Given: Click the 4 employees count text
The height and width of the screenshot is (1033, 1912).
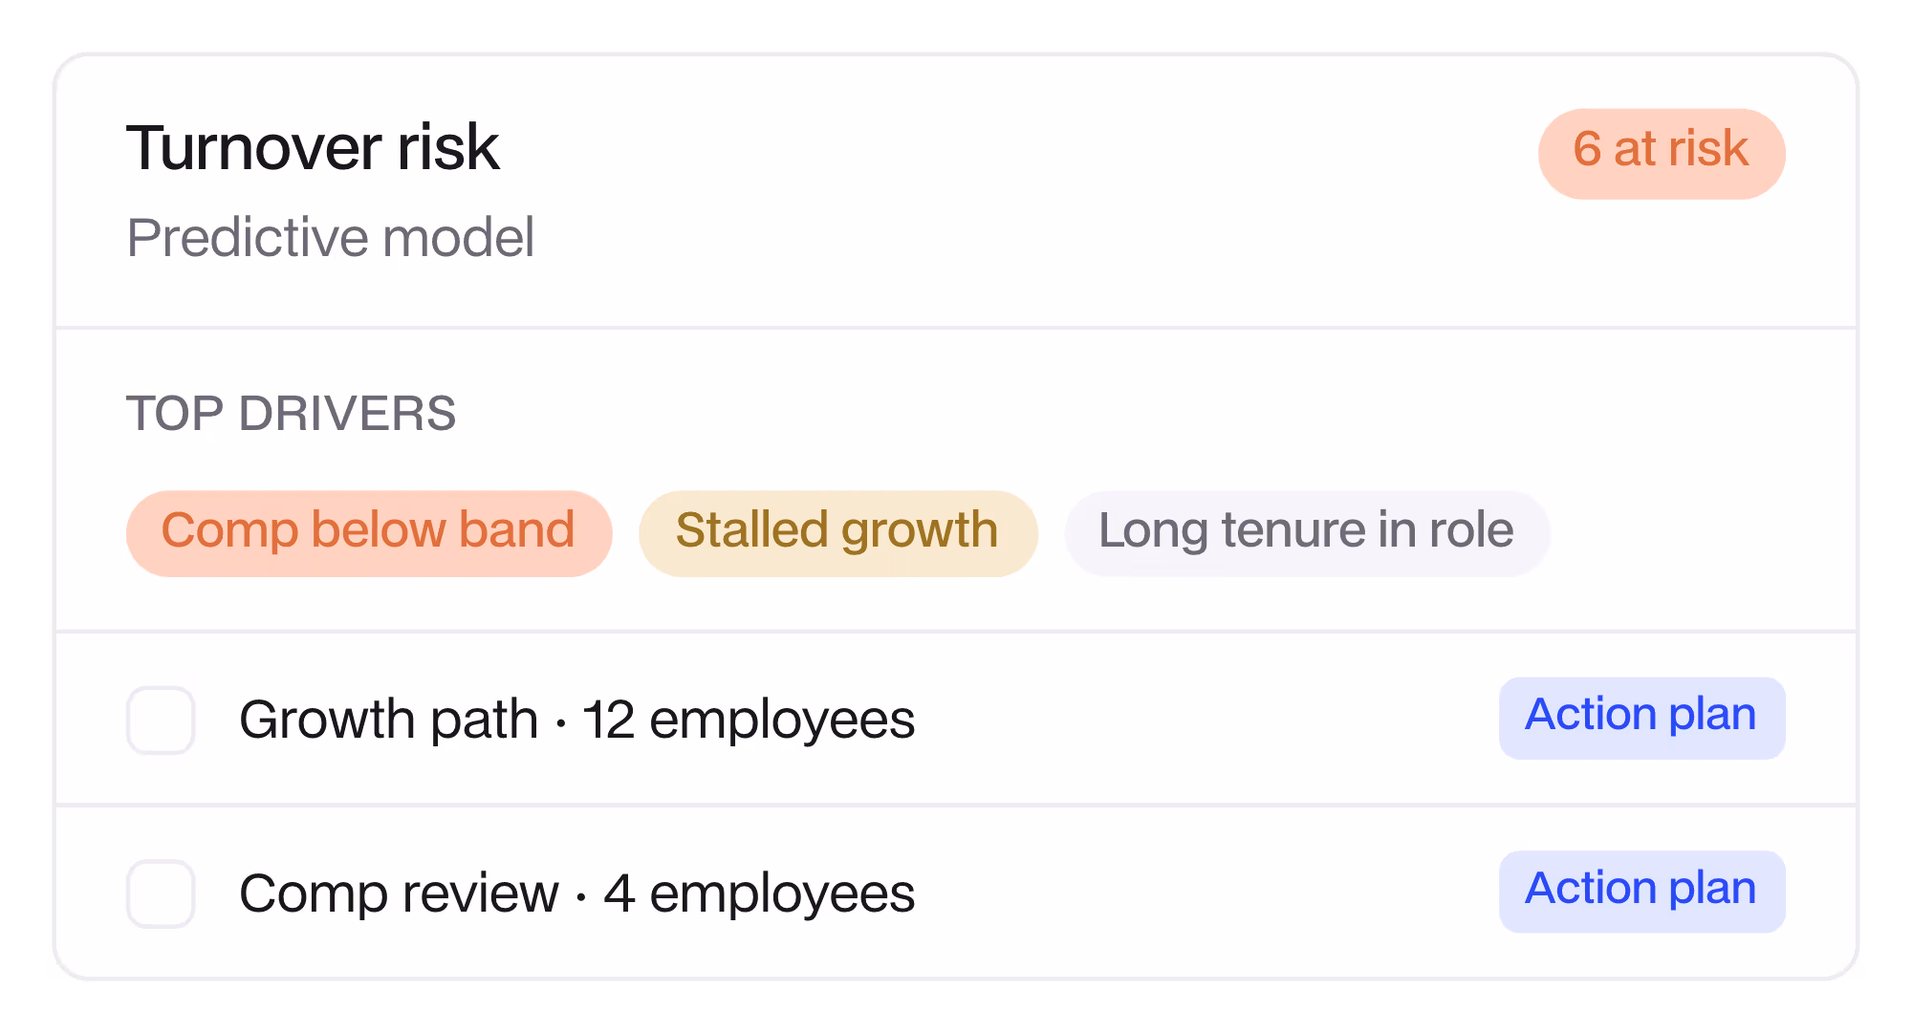Looking at the screenshot, I should point(759,893).
